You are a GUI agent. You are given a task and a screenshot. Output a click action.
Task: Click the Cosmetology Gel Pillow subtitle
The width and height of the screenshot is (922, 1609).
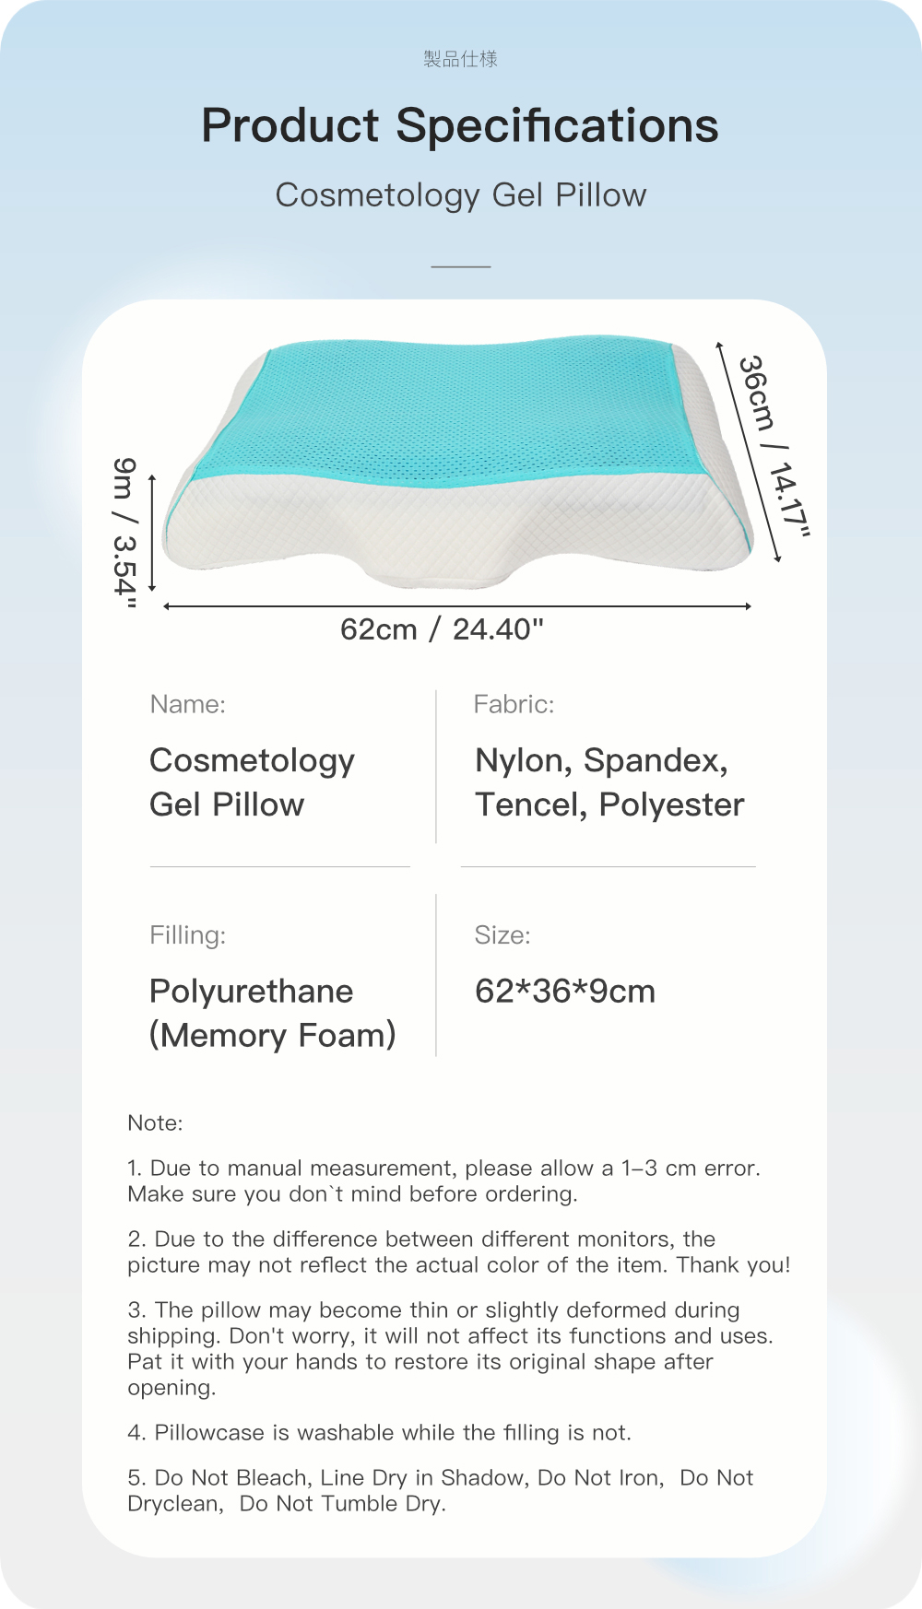[461, 195]
